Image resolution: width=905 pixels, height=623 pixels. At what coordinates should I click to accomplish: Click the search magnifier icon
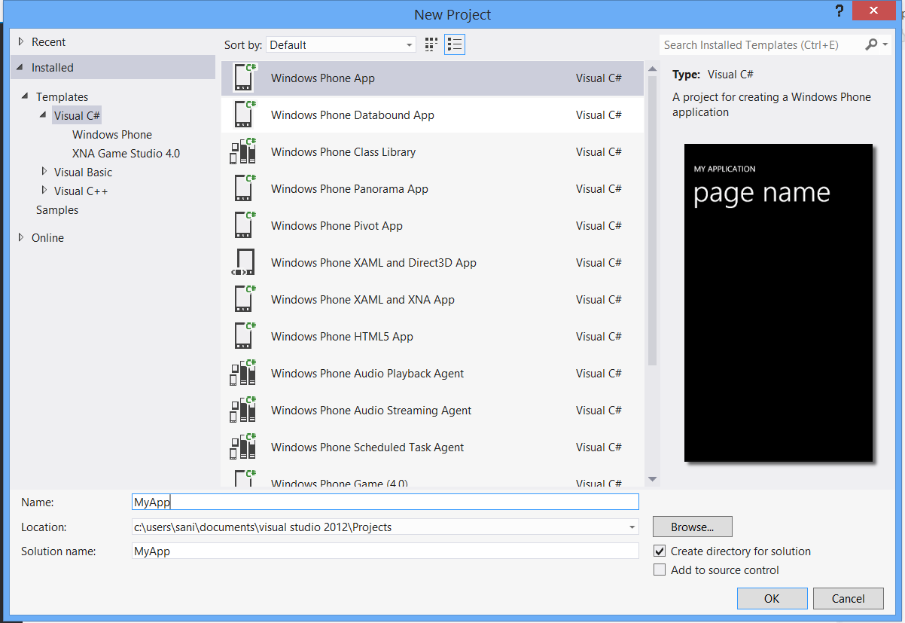coord(870,44)
